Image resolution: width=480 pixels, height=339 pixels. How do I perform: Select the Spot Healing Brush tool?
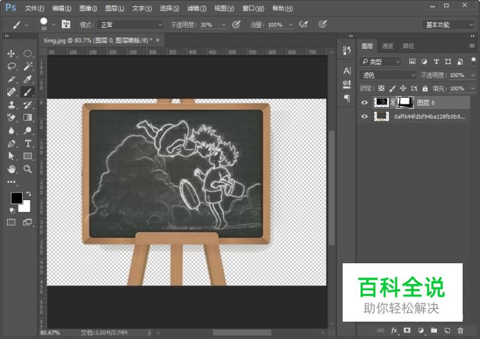(x=11, y=92)
